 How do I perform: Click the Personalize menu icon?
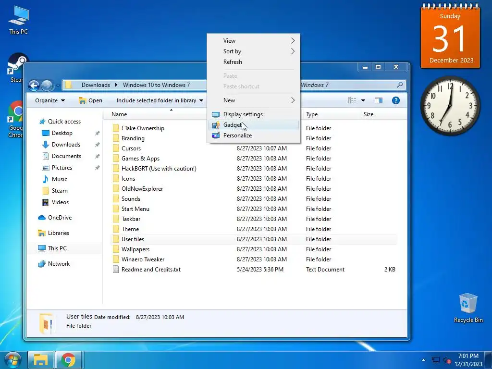pyautogui.click(x=216, y=135)
